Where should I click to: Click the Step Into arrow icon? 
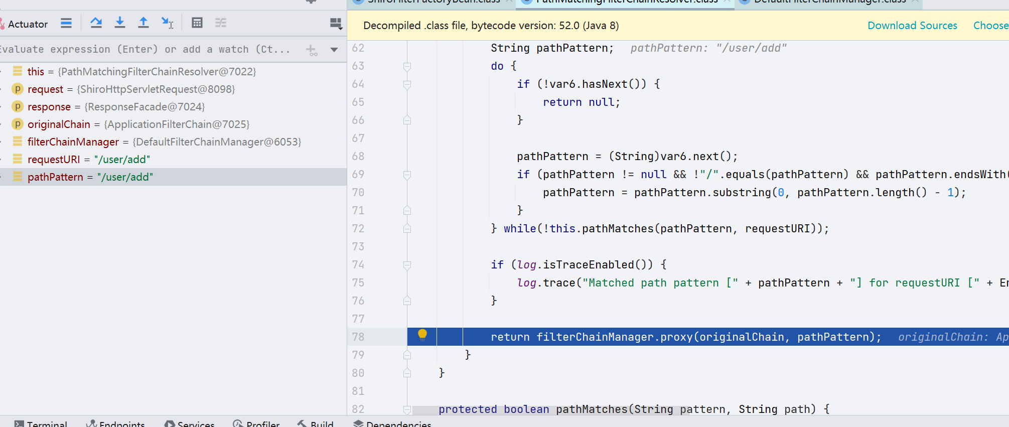tap(119, 23)
